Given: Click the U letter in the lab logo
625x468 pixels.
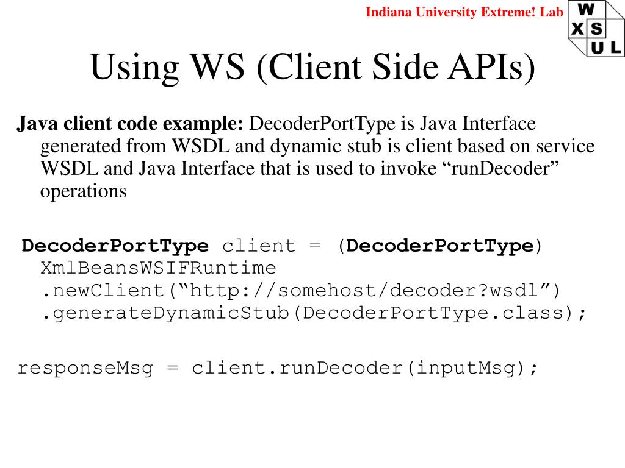Looking at the screenshot, I should click(x=596, y=47).
